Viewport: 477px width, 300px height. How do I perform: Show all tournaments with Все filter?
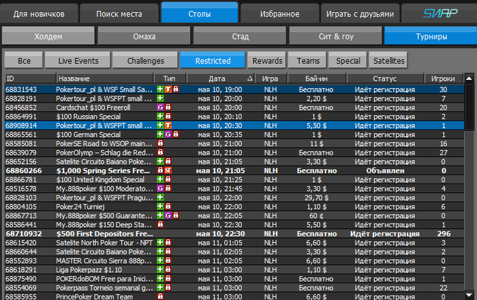coord(24,60)
